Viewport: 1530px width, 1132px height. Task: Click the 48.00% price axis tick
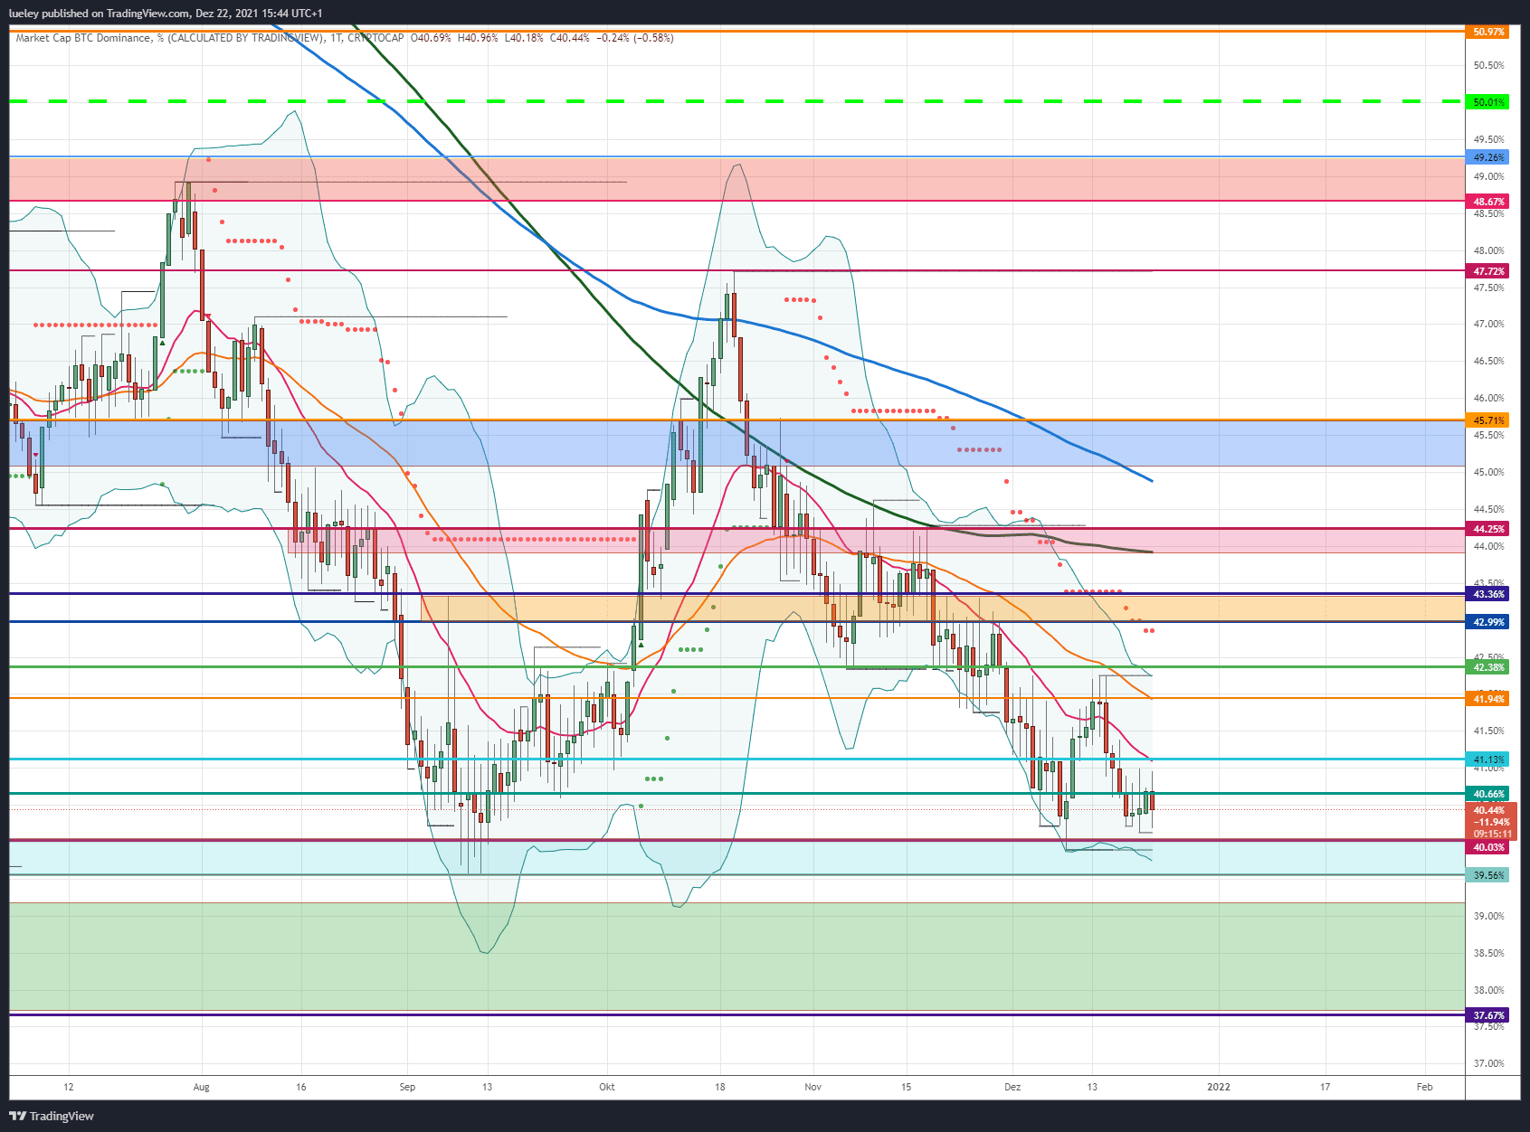(1488, 250)
